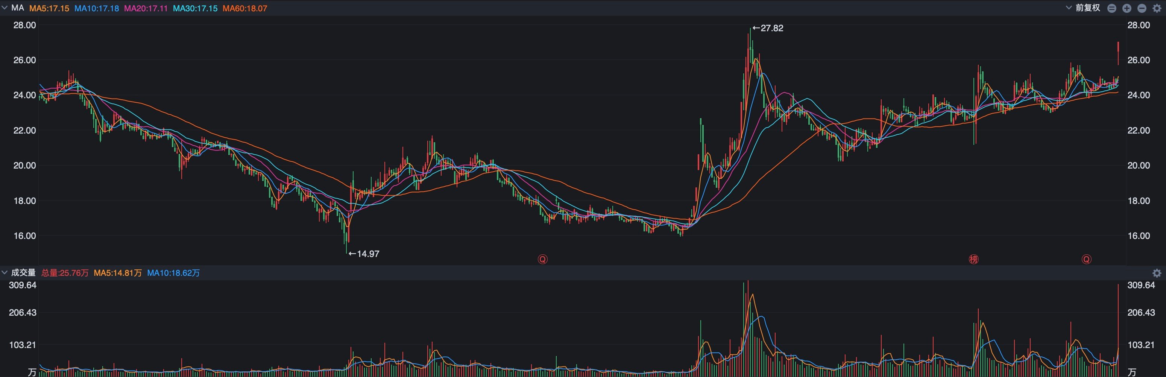
Task: Click the tallest red volume bar at chart end
Action: [x=1118, y=330]
